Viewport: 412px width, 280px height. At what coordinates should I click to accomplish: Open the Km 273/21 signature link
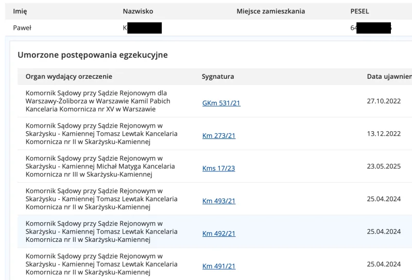tap(218, 135)
